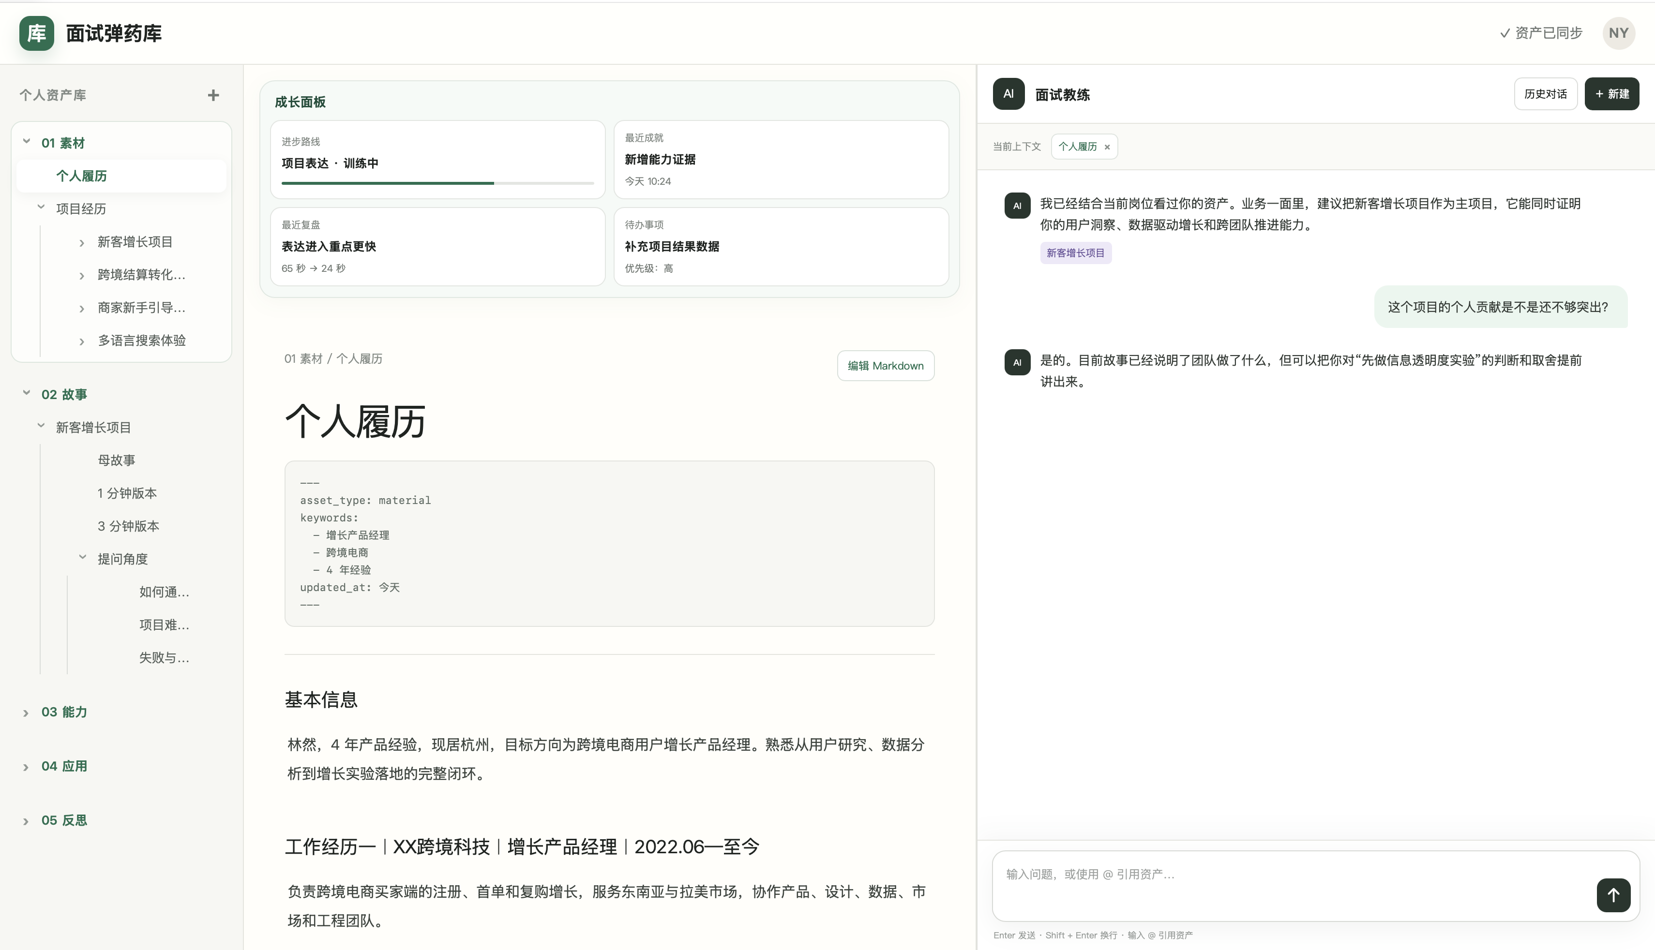Click the 个人资产库 sidebar heading
The image size is (1655, 950).
53,95
